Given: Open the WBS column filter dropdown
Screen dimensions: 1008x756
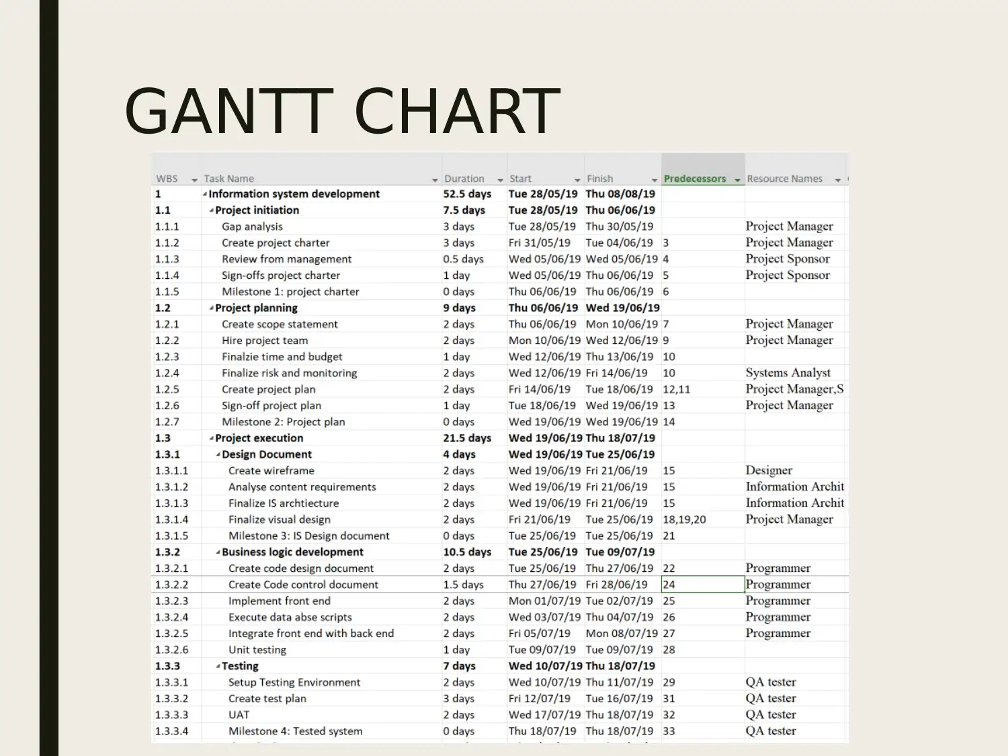Looking at the screenshot, I should [x=194, y=179].
